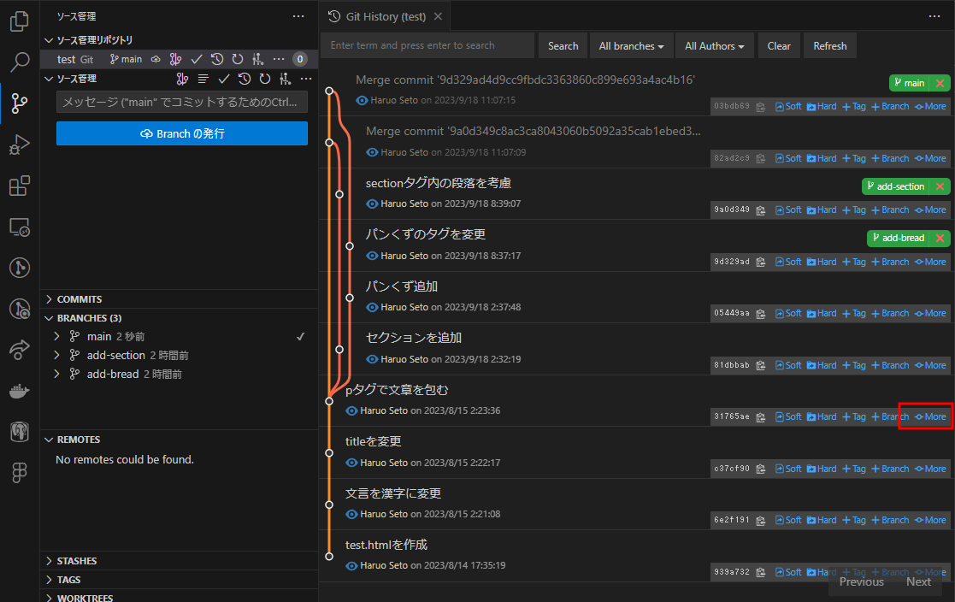Expand the add-bread branch tree item
The height and width of the screenshot is (602, 955).
[x=56, y=375]
